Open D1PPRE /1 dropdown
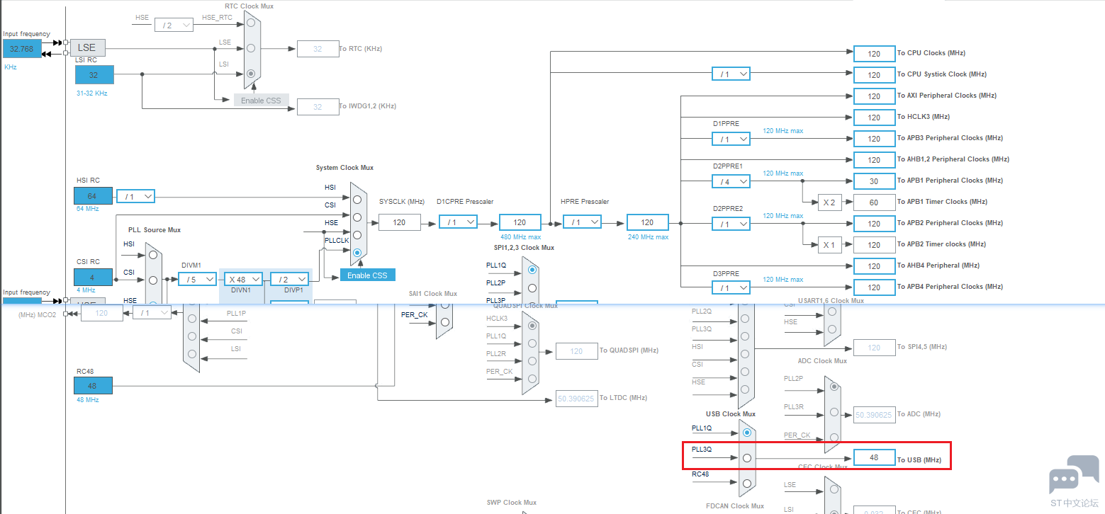The height and width of the screenshot is (514, 1105). [x=731, y=139]
